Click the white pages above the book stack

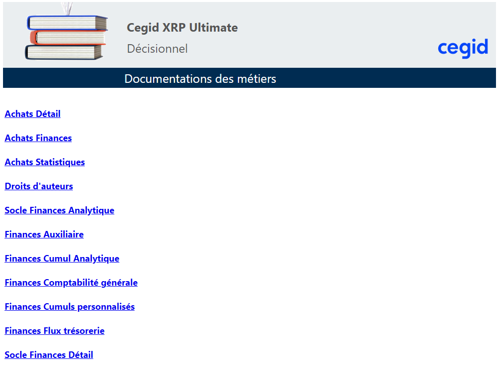tap(67, 9)
